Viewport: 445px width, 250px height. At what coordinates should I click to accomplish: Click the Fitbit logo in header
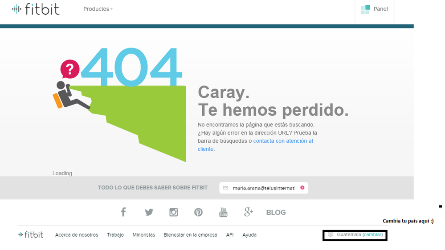pos(36,9)
